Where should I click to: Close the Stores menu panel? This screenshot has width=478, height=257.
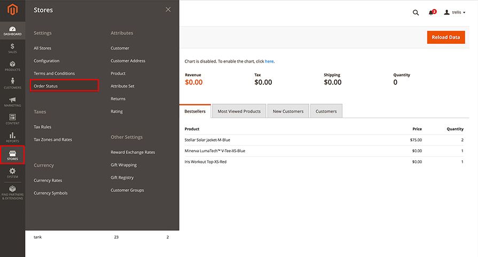point(168,10)
